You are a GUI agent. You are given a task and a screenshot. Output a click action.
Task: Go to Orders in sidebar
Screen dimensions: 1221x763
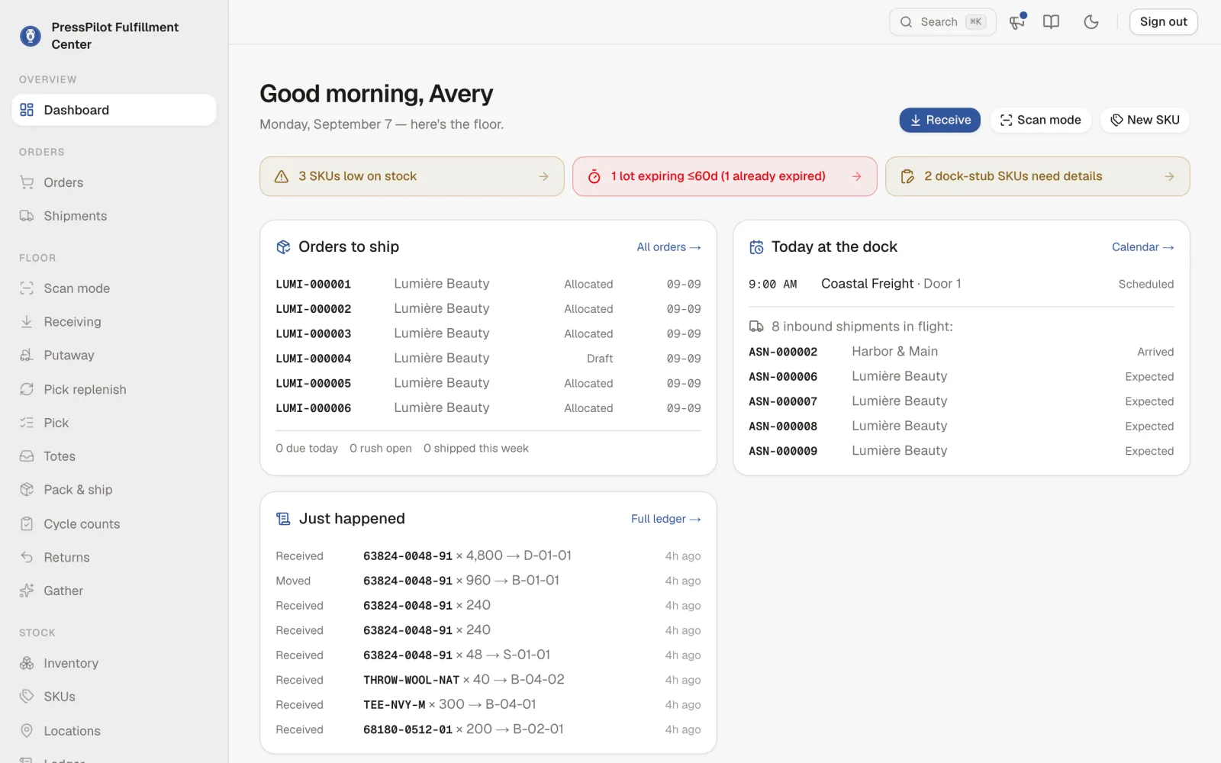[x=114, y=182]
